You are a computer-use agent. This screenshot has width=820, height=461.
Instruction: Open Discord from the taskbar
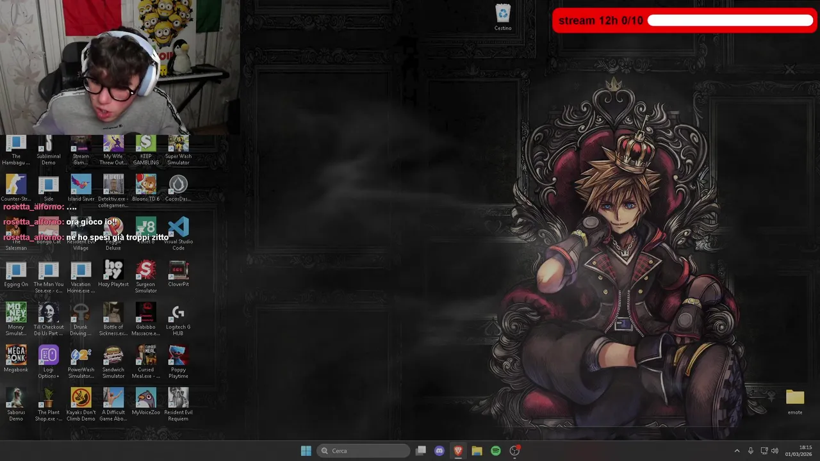[439, 451]
